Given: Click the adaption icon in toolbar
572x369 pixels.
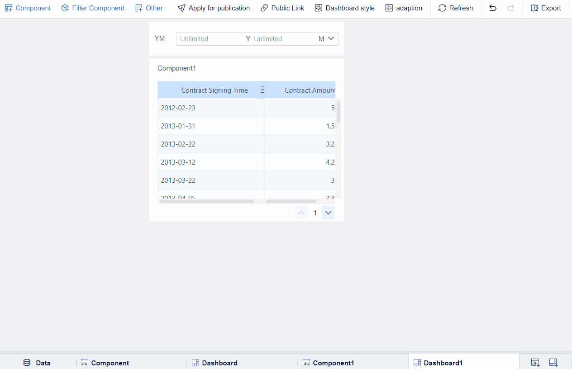Looking at the screenshot, I should [x=388, y=8].
